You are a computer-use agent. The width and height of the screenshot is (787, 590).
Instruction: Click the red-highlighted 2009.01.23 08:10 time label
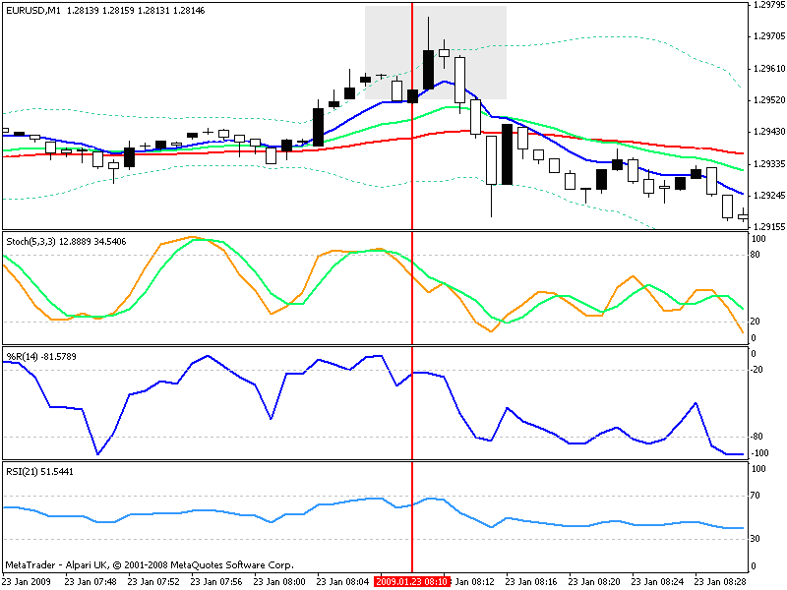[x=412, y=581]
